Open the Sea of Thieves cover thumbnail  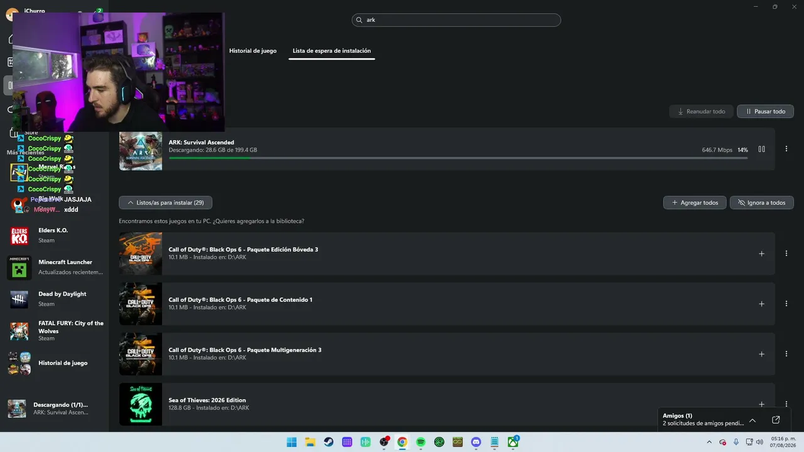coord(141,404)
